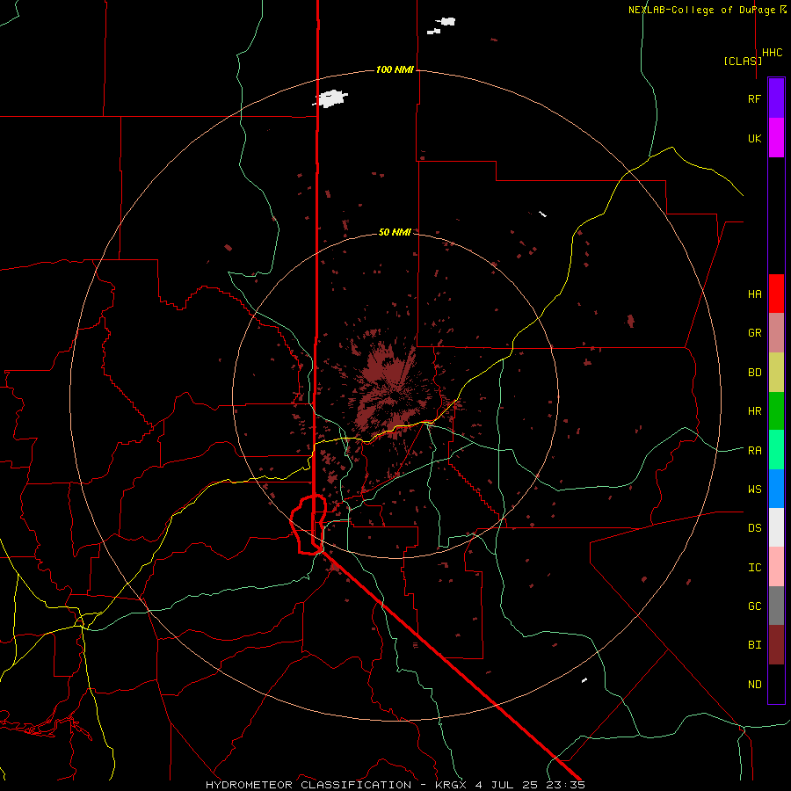Click the IC pink legend swatch
The height and width of the screenshot is (791, 791).
pos(776,567)
